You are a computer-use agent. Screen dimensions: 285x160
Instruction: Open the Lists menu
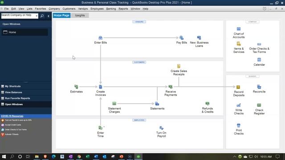pos(29,9)
